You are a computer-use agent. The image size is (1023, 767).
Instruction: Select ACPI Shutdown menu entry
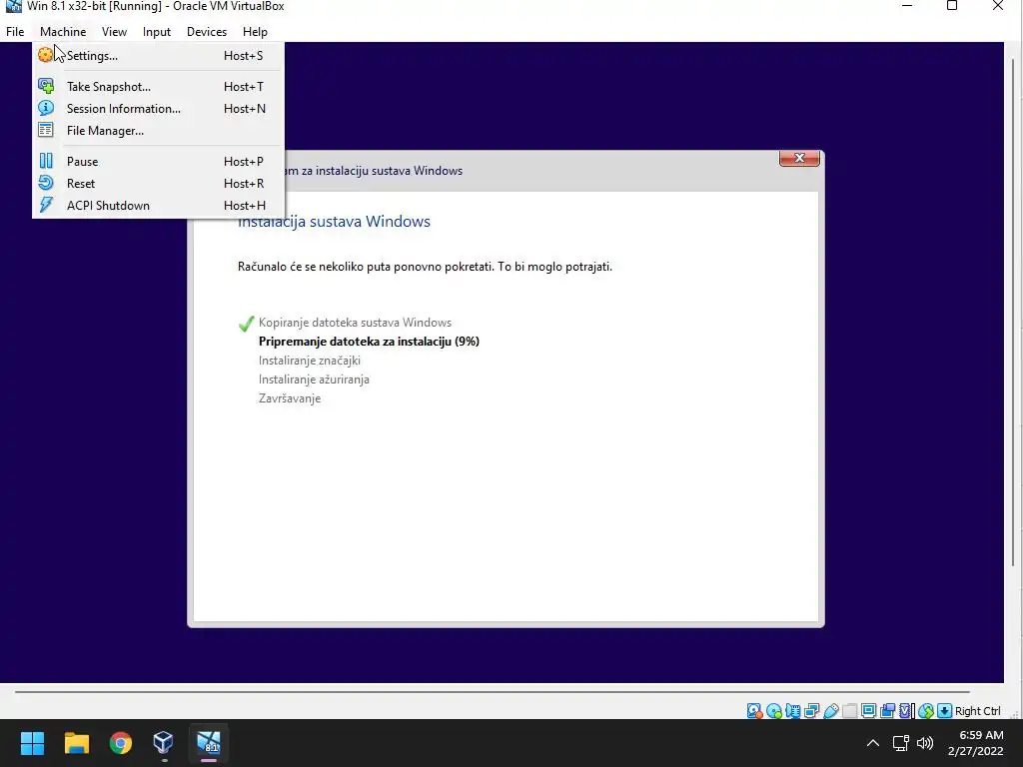tap(158, 206)
